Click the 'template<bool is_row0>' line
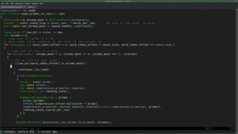The width and height of the screenshot is (238, 134). 18,11
